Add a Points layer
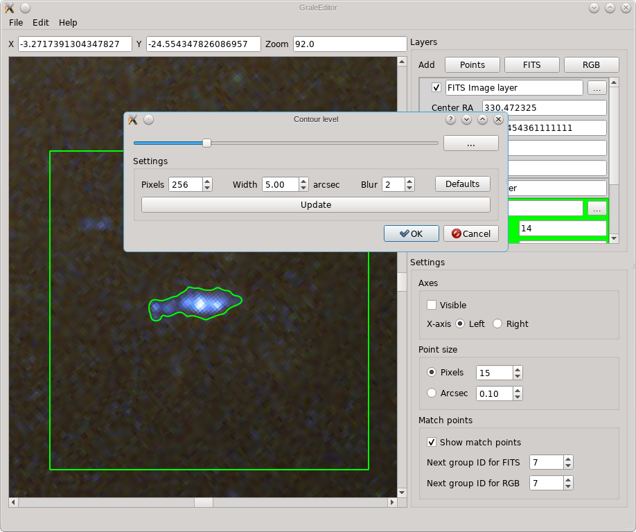The height and width of the screenshot is (532, 636). pos(472,65)
